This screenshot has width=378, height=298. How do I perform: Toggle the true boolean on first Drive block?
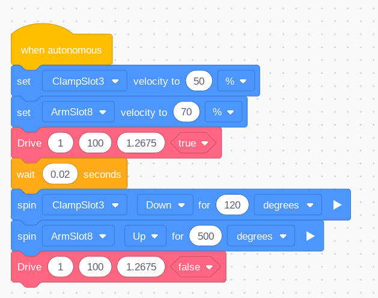(194, 143)
